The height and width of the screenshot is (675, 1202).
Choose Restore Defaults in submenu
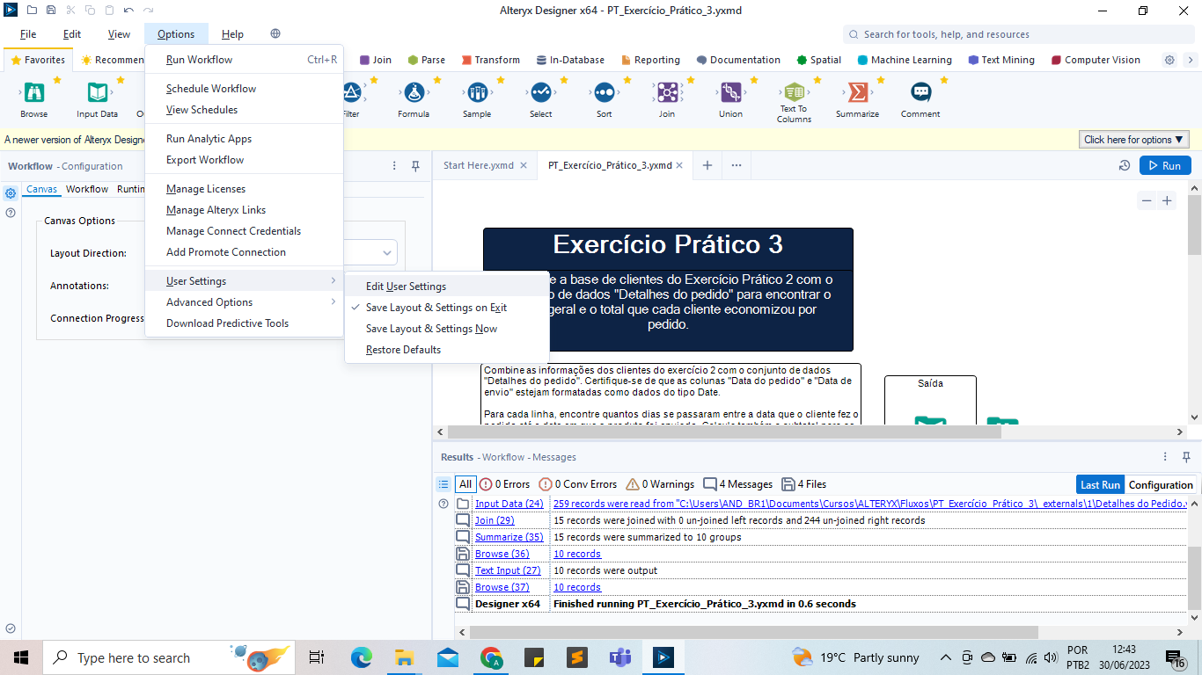[447, 350]
